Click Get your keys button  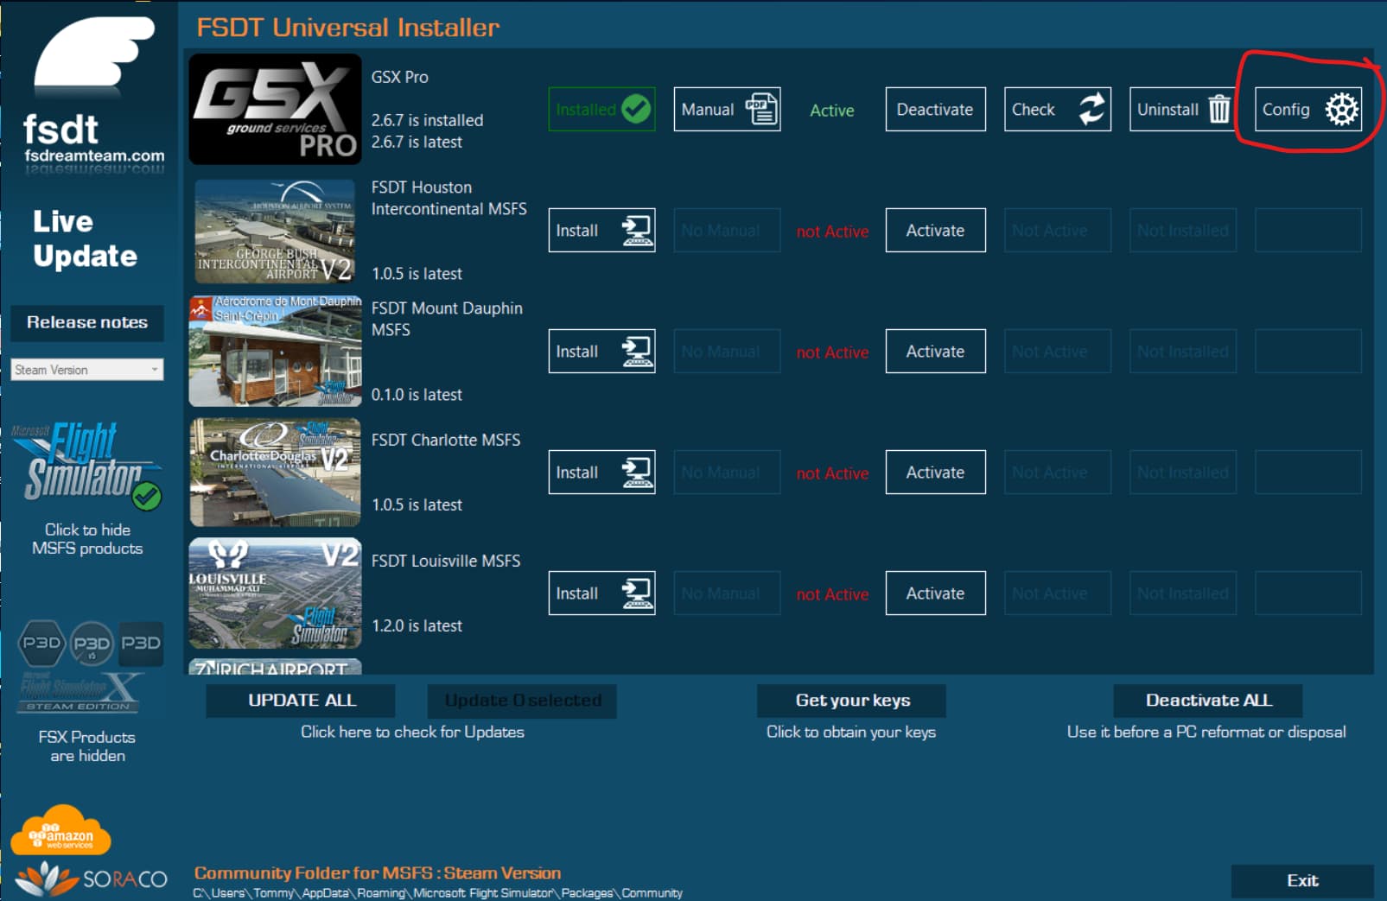[851, 701]
